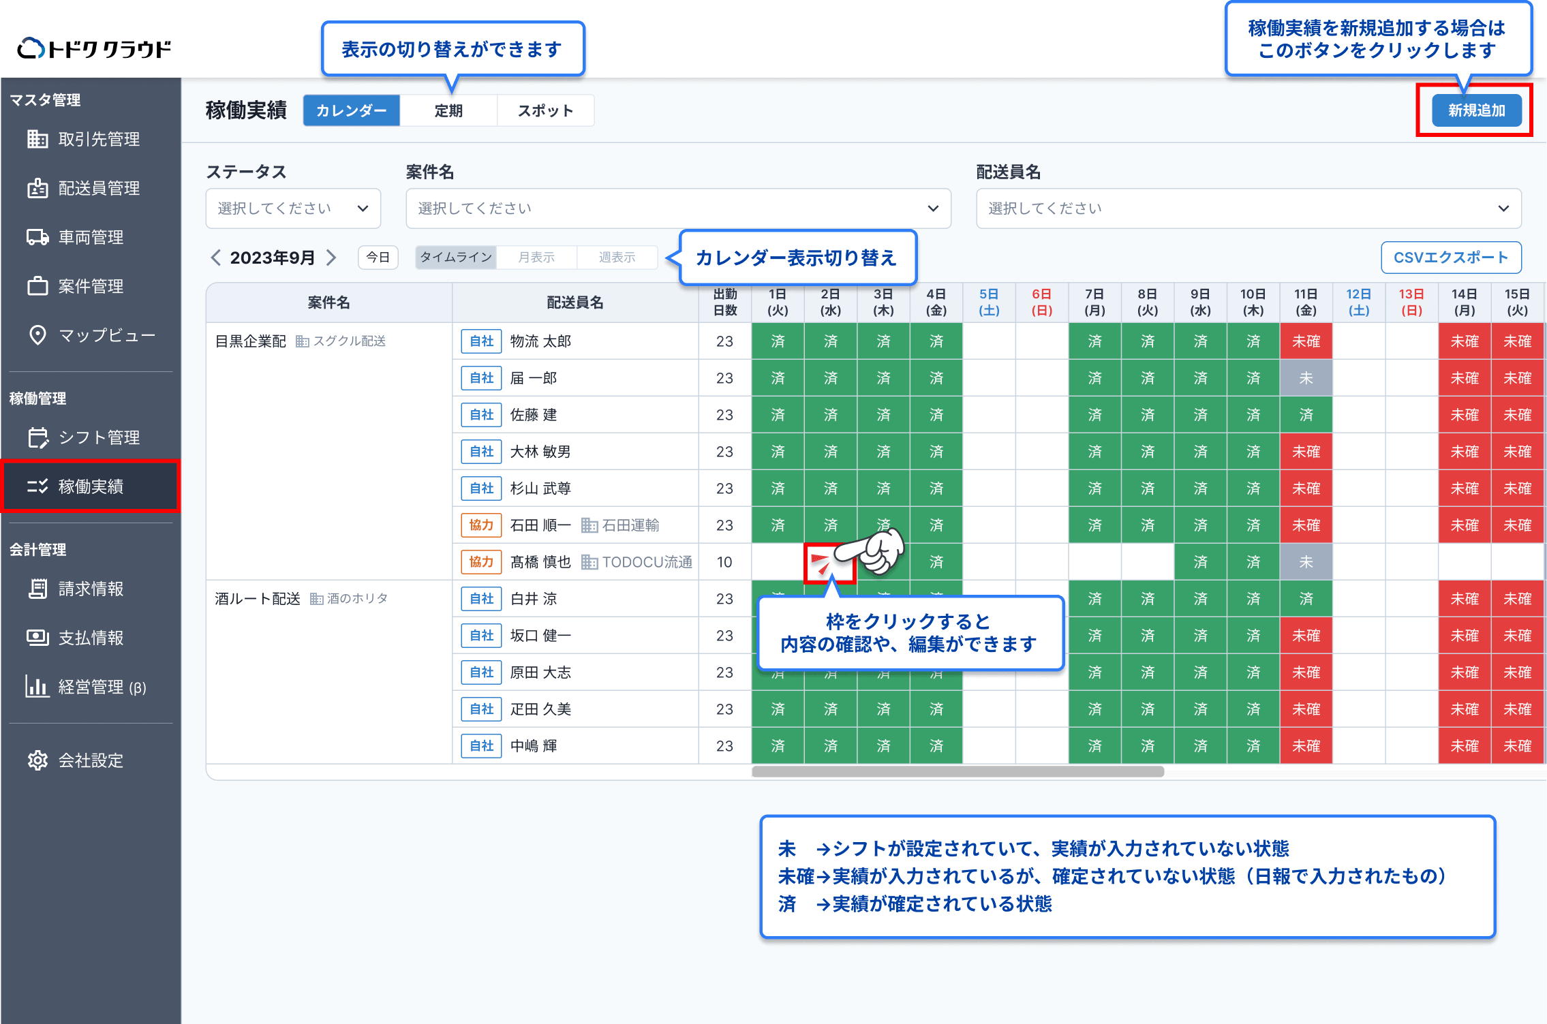The image size is (1547, 1024).
Task: Click the 車両管理 truck icon
Action: pyautogui.click(x=37, y=237)
